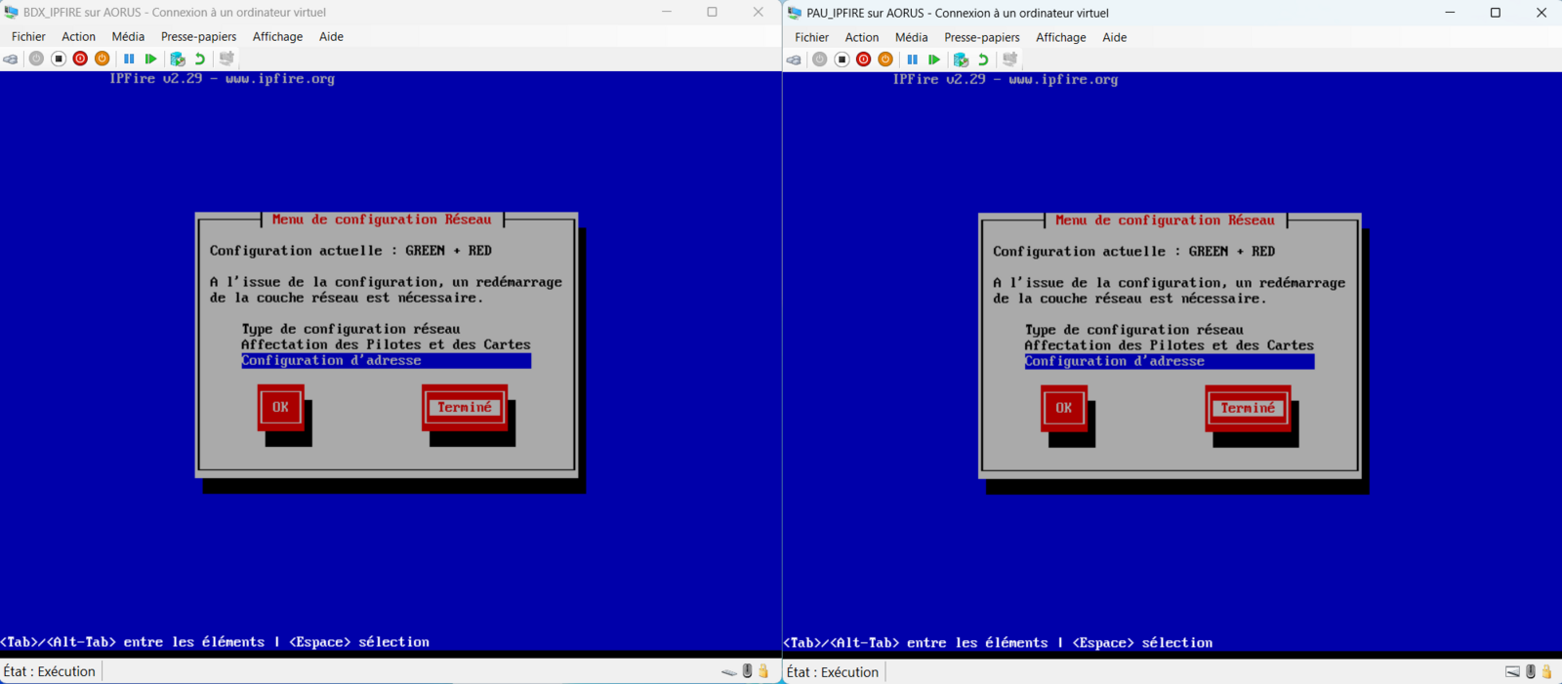Shut down BDX_IPFIRE using the red power icon

click(x=80, y=59)
